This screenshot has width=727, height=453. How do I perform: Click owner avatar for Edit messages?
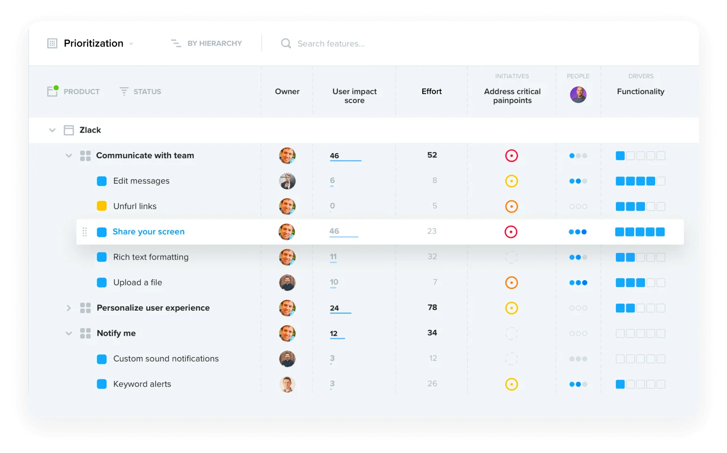coord(287,181)
